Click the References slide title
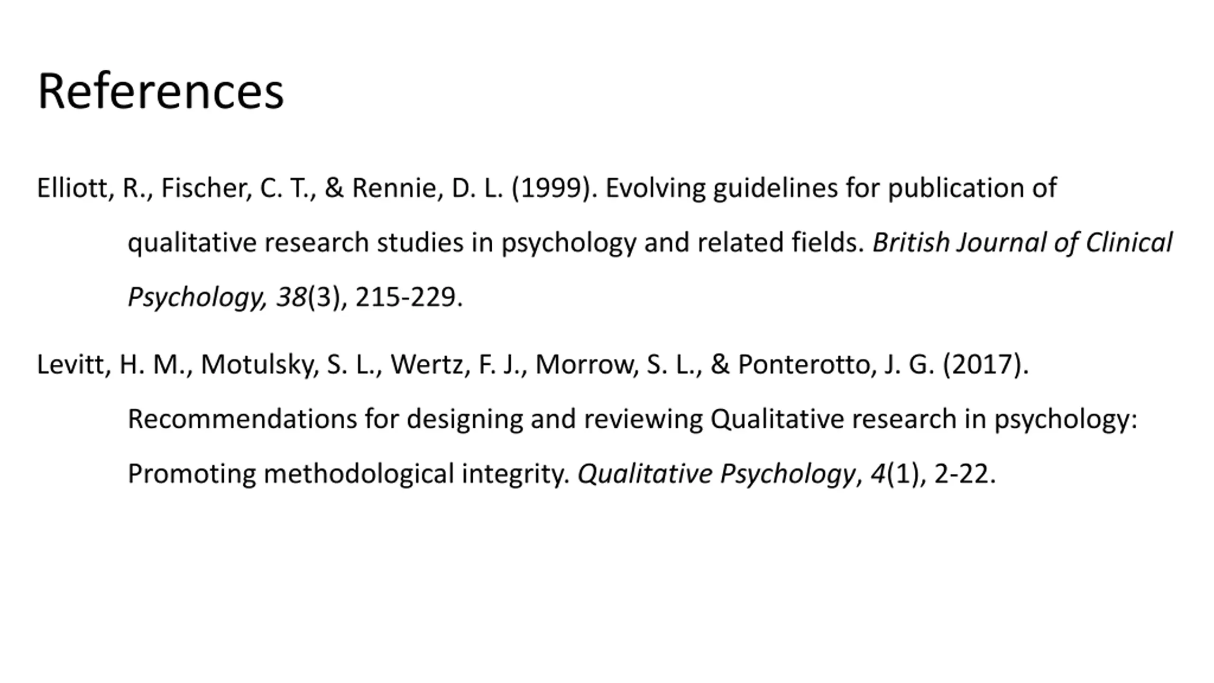The image size is (1214, 683). (160, 91)
